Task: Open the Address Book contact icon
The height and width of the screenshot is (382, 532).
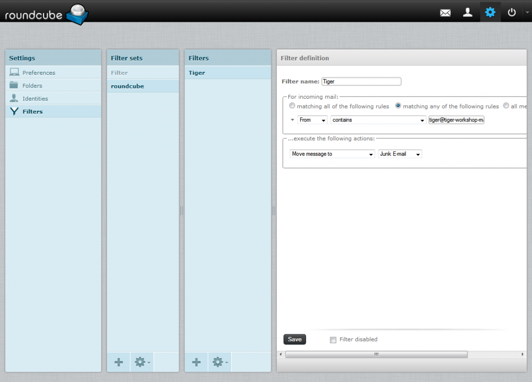Action: coord(468,12)
